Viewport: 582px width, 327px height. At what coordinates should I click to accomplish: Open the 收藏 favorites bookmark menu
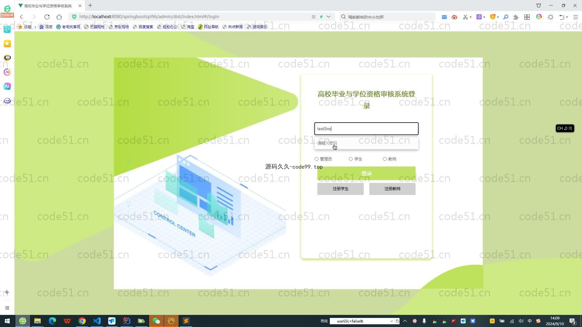point(27,27)
